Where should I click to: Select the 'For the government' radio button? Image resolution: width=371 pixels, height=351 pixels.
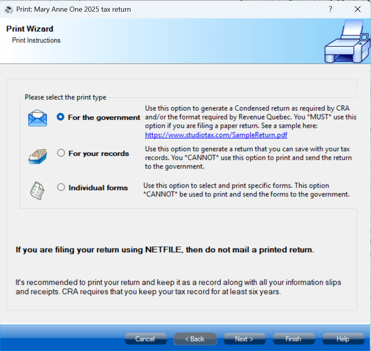pos(60,117)
